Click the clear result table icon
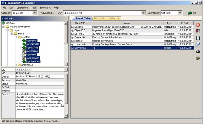The height and width of the screenshot is (124, 203). pos(198,31)
